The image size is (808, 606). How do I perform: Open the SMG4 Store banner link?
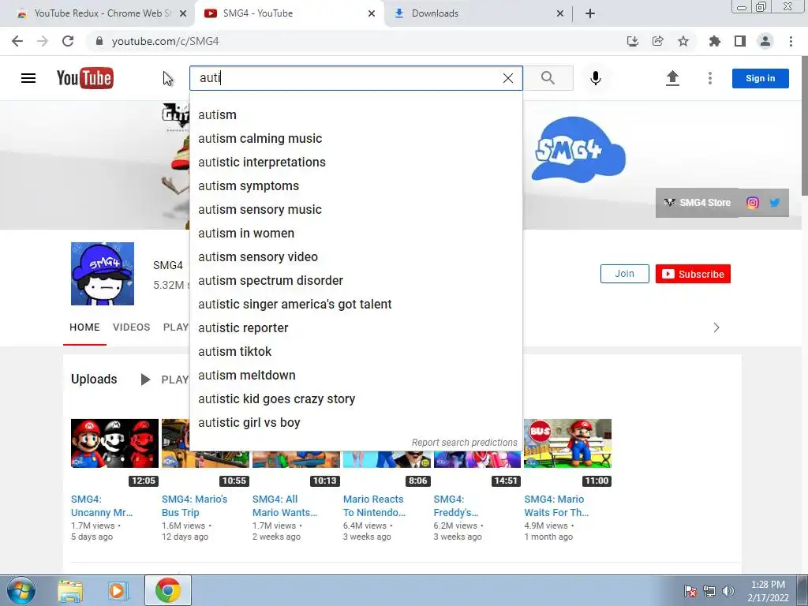(x=698, y=203)
